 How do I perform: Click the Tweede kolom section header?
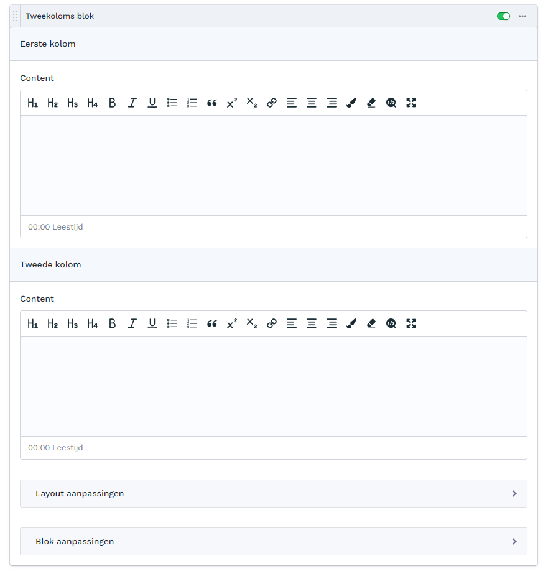pyautogui.click(x=274, y=265)
